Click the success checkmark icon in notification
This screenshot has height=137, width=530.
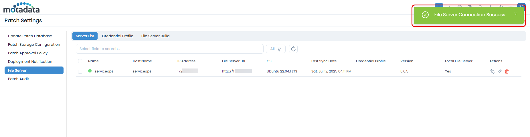(x=425, y=15)
